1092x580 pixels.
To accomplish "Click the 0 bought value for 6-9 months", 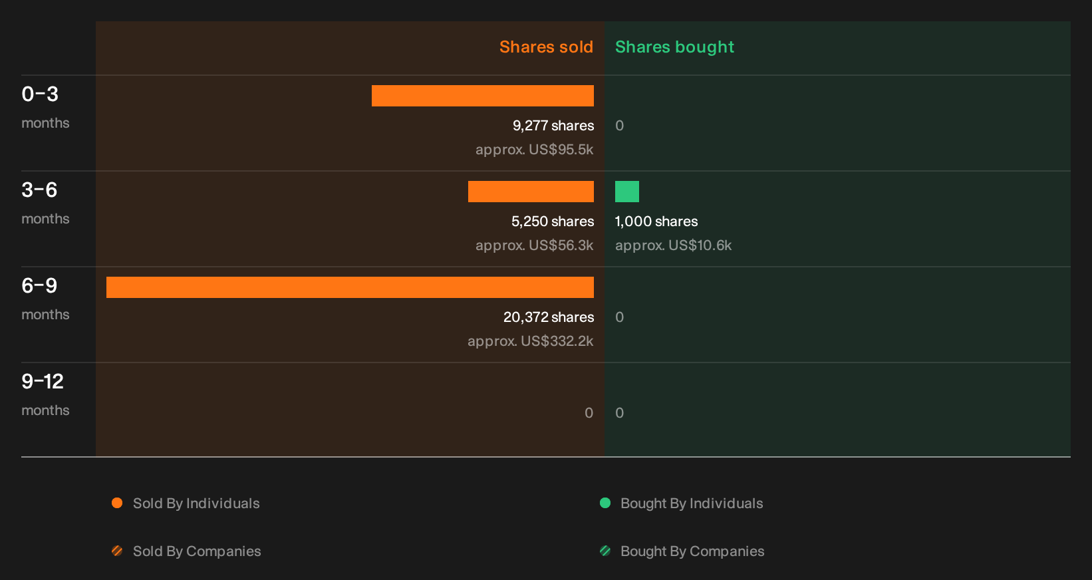I will 619,317.
